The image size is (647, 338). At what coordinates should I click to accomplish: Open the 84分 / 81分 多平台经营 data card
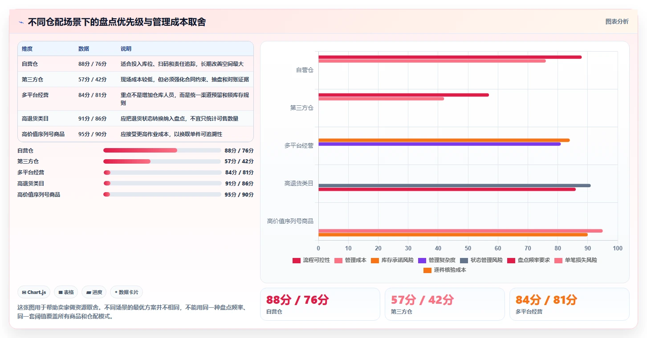point(570,304)
